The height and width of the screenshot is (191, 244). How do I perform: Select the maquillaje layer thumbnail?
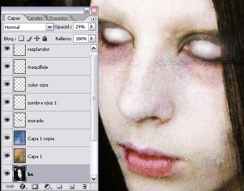click(20, 66)
